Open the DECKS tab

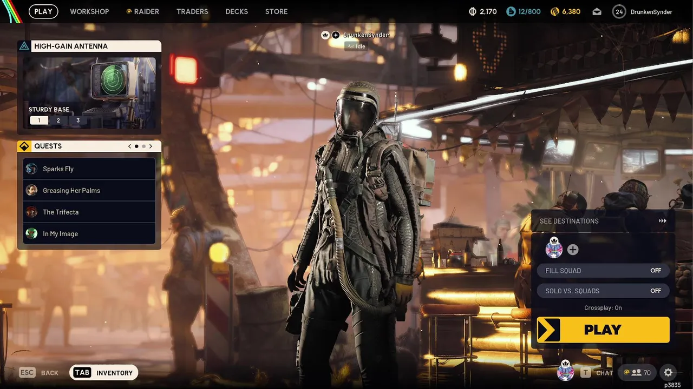(237, 11)
